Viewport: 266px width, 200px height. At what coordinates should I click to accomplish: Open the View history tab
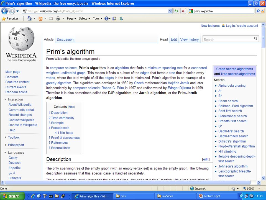(189, 39)
